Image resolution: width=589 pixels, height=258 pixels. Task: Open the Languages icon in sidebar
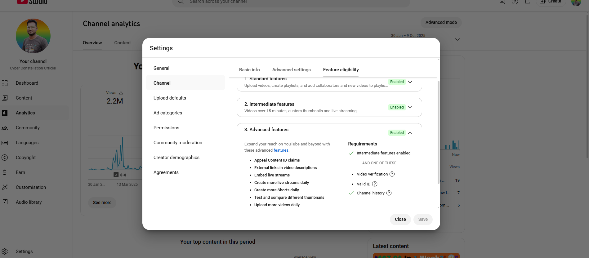pos(5,143)
